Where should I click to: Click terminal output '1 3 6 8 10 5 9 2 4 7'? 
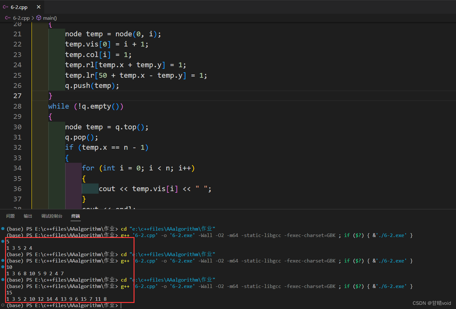pyautogui.click(x=35, y=274)
